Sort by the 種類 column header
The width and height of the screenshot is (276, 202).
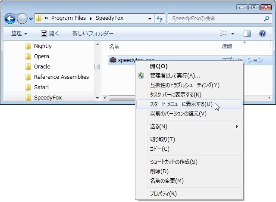[x=227, y=47]
